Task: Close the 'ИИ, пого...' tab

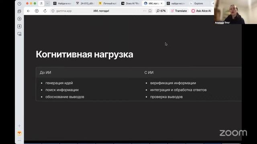Action: [161, 4]
